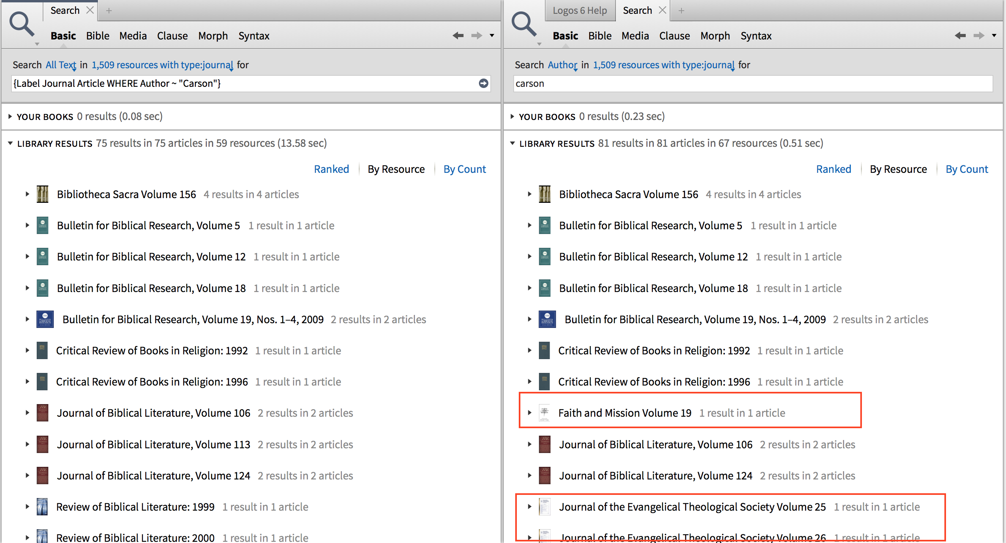Close the left panel Search tab
This screenshot has width=1006, height=543.
coord(90,10)
